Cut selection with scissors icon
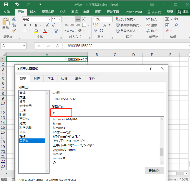This screenshot has height=181, width=190. (14, 19)
